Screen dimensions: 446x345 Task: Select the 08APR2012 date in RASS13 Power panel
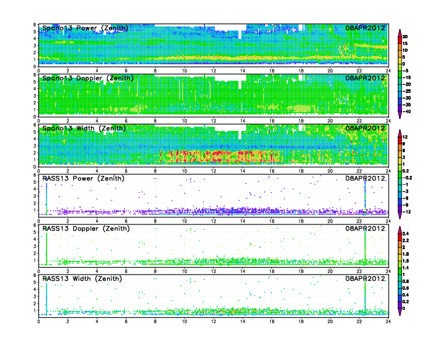365,178
